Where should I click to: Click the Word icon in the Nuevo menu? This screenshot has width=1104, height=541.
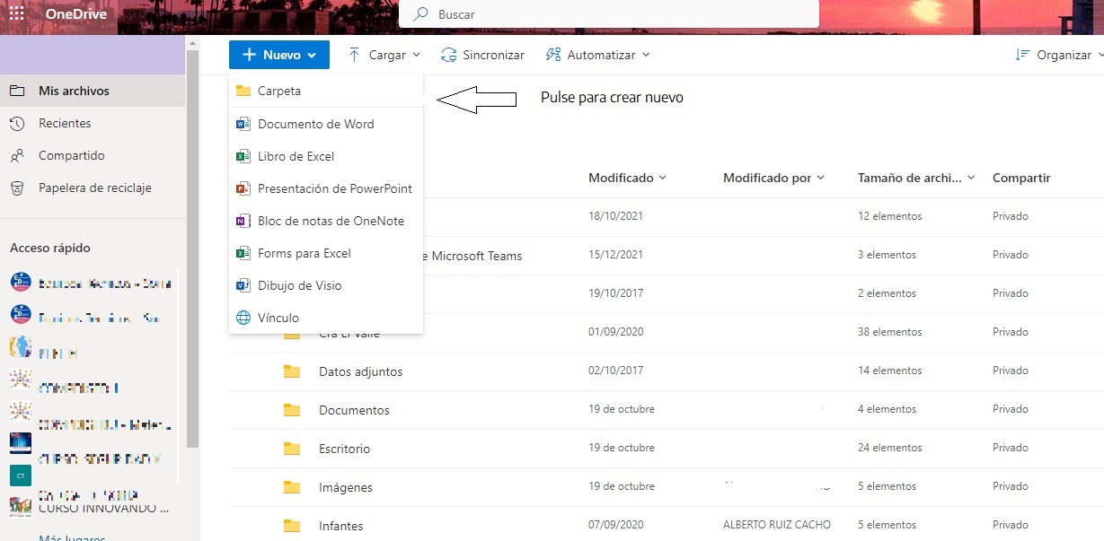coord(243,124)
